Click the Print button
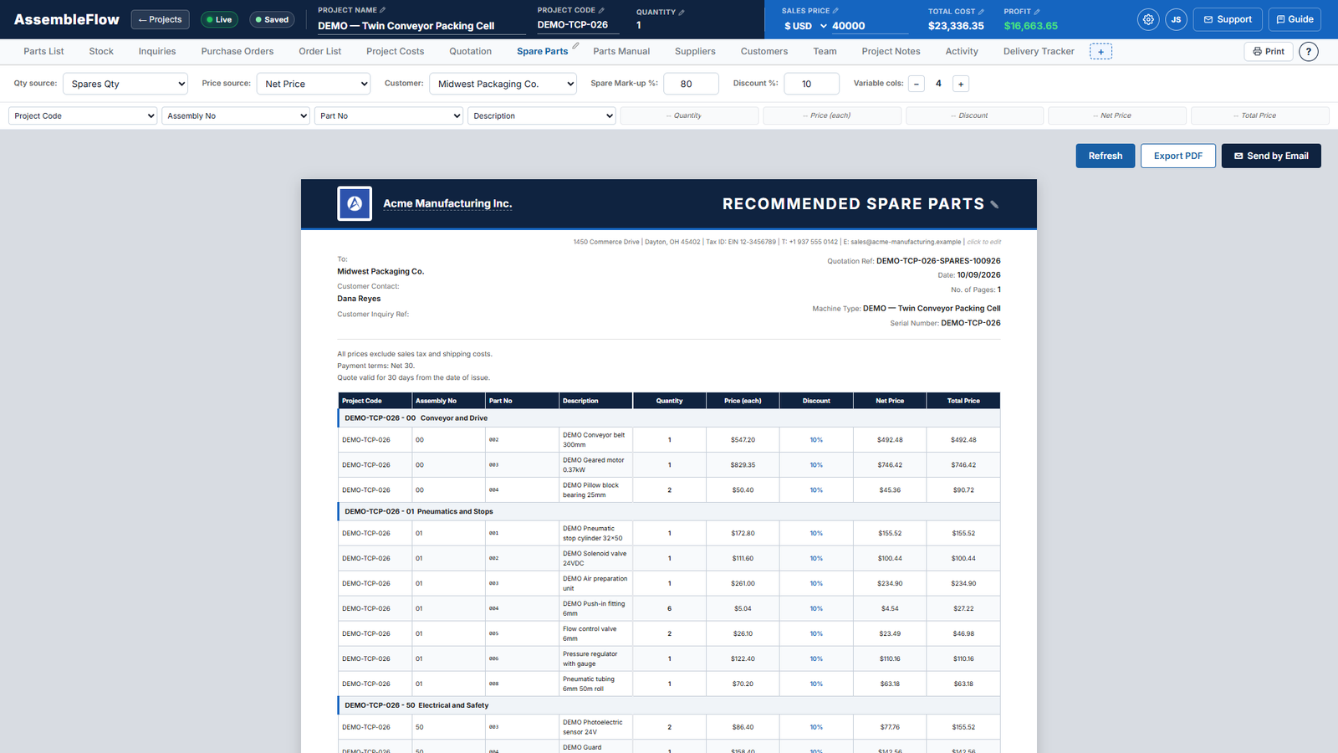 point(1269,52)
